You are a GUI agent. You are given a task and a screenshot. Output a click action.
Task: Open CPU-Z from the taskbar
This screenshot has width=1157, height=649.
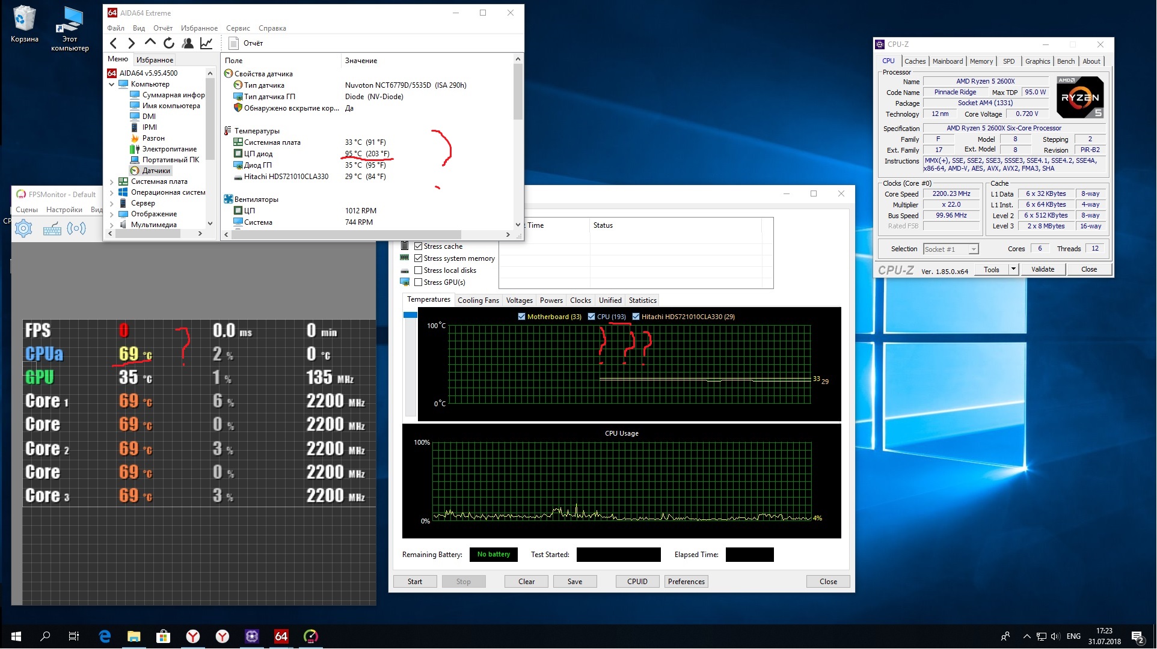click(252, 636)
